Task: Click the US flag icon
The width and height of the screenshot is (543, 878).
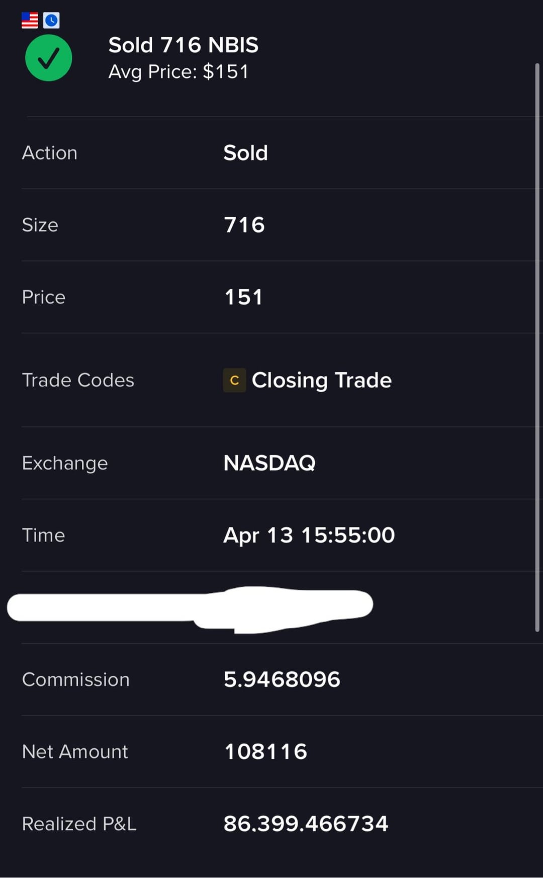Action: tap(30, 21)
